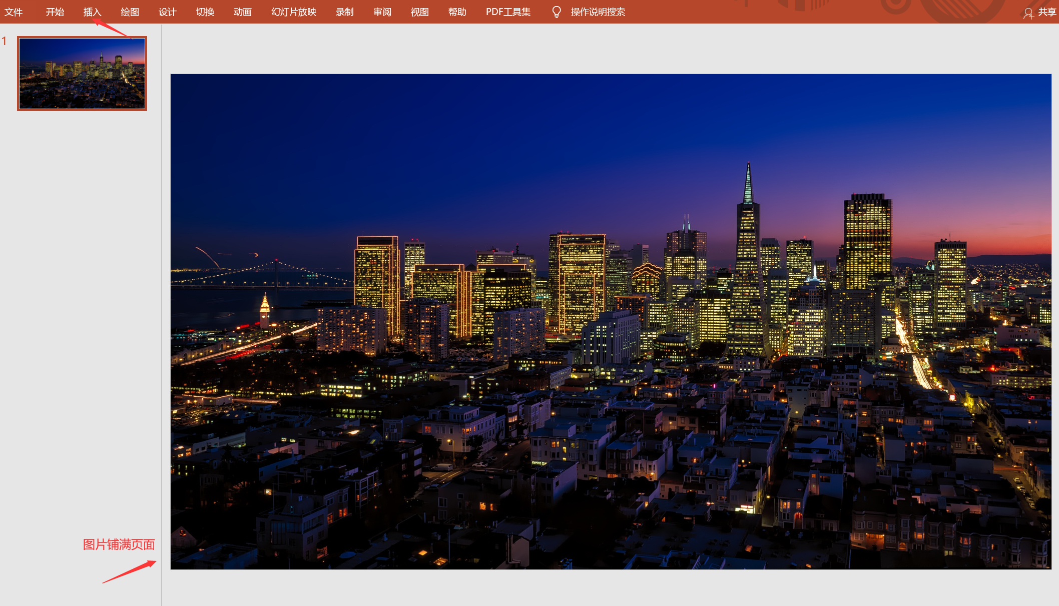Click the lightbulb Tell Me icon
This screenshot has height=606, width=1059.
pyautogui.click(x=556, y=12)
